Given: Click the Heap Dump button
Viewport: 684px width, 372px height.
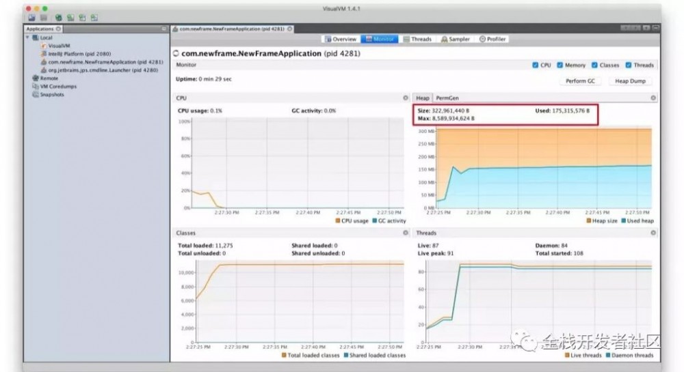Looking at the screenshot, I should (630, 81).
